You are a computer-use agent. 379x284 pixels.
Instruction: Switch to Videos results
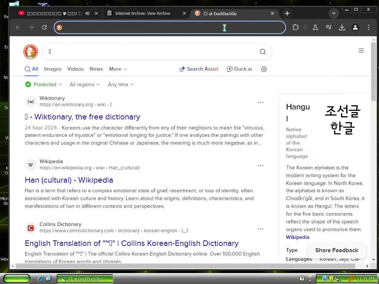(76, 69)
